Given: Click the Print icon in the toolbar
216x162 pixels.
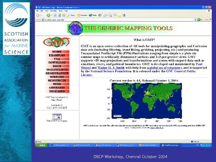Looking at the screenshot, I should tap(110, 15).
